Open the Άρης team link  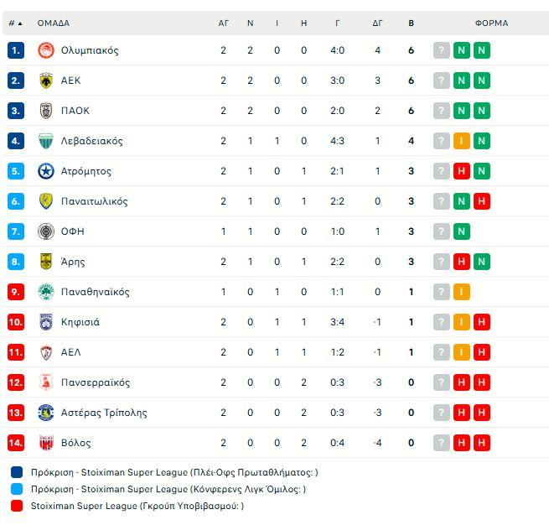pos(73,262)
